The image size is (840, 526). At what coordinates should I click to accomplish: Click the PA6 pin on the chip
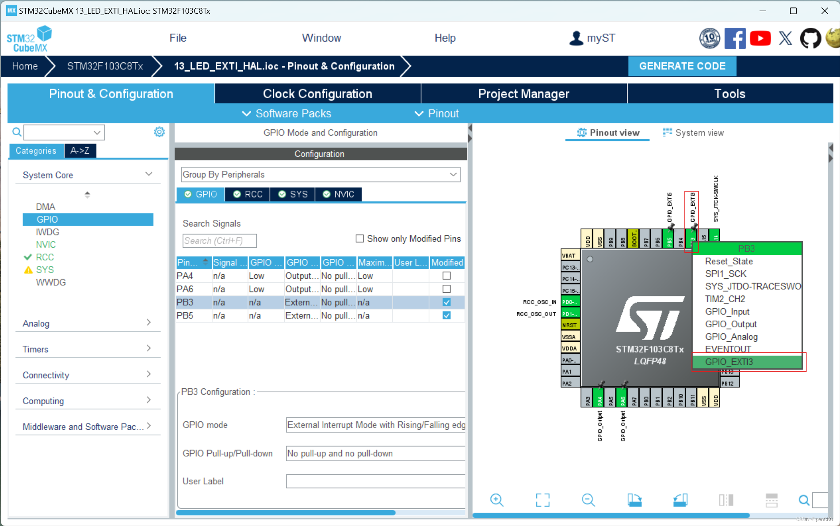623,398
